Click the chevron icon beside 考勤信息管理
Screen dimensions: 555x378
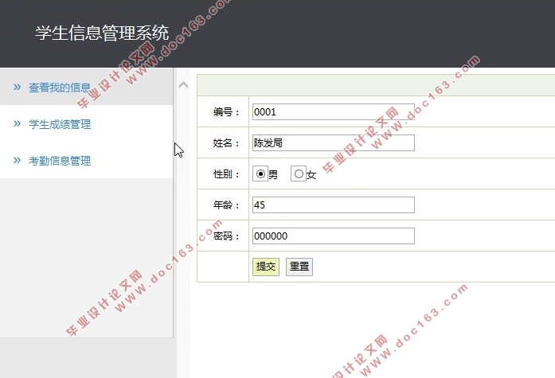[x=17, y=161]
